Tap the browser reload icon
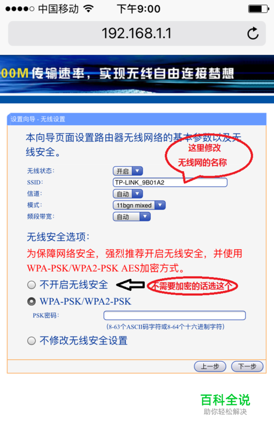This screenshot has width=274, height=433. [253, 33]
